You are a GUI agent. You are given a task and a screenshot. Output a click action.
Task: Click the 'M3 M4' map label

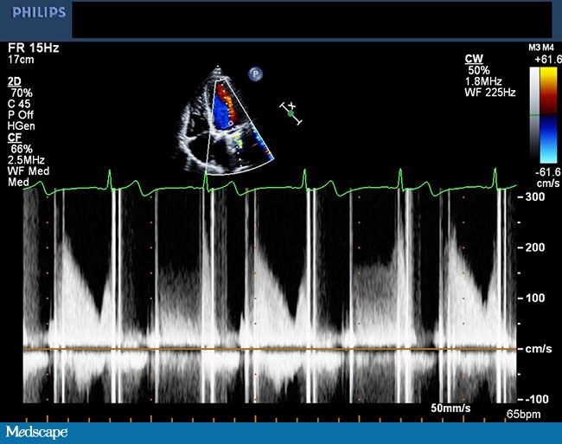pyautogui.click(x=541, y=48)
